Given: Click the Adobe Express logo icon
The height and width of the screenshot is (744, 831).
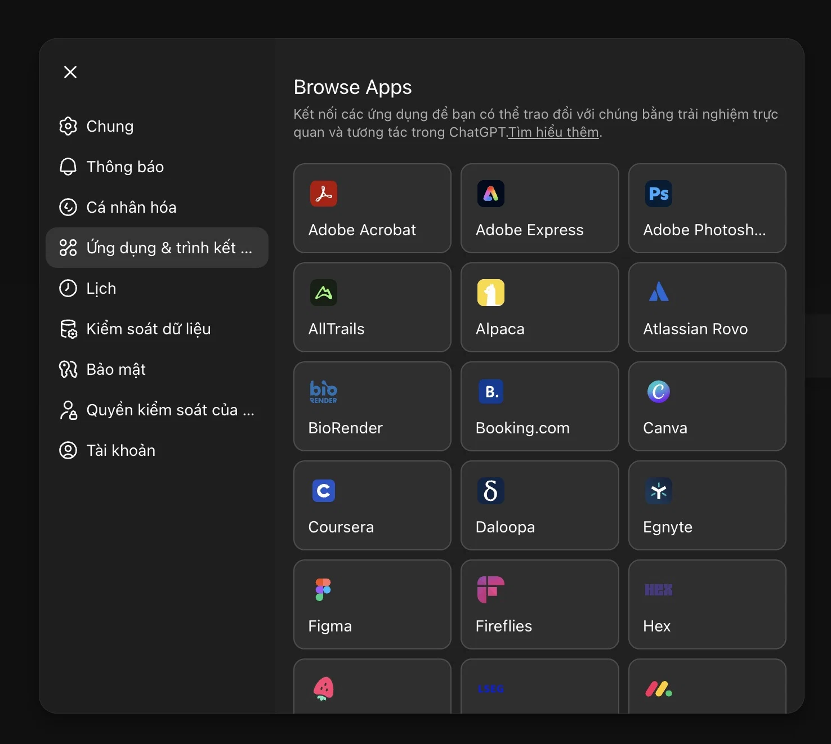Looking at the screenshot, I should tap(491, 194).
